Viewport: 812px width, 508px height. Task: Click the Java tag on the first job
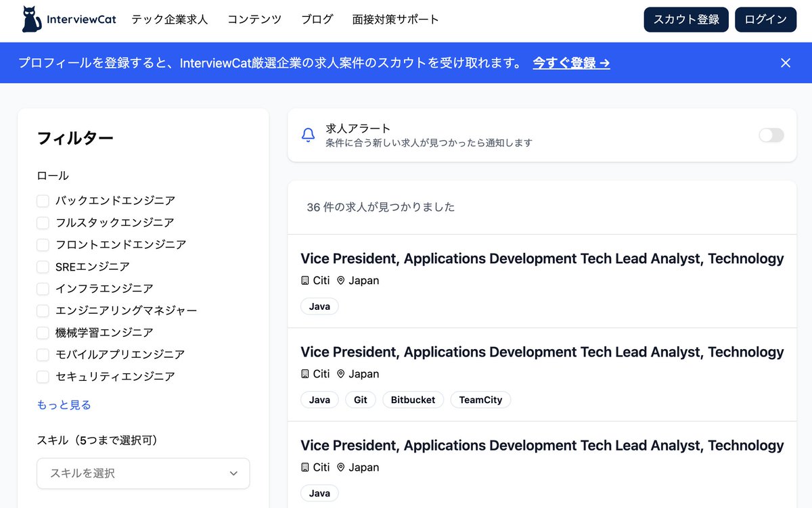319,306
